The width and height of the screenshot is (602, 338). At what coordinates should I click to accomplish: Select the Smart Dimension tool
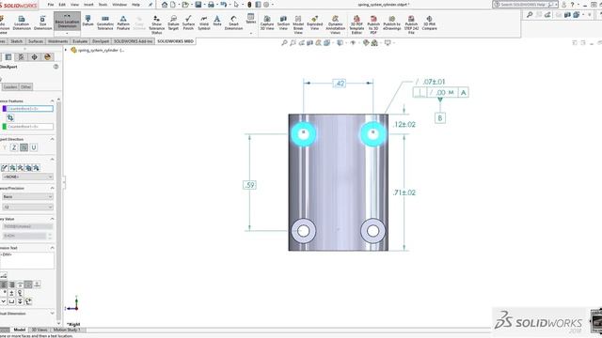click(x=233, y=23)
